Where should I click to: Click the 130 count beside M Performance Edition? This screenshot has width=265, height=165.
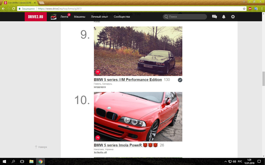pos(167,80)
